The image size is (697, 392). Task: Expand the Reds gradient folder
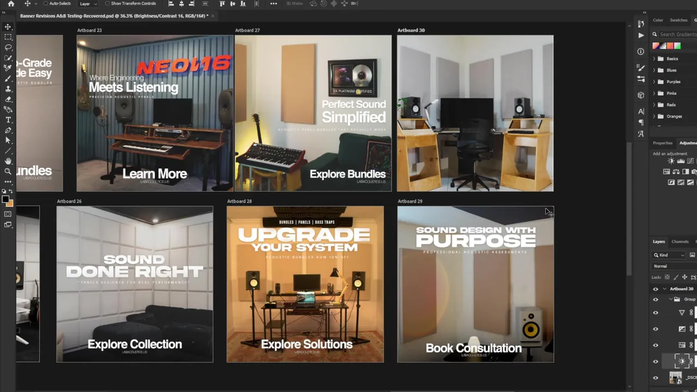click(655, 105)
